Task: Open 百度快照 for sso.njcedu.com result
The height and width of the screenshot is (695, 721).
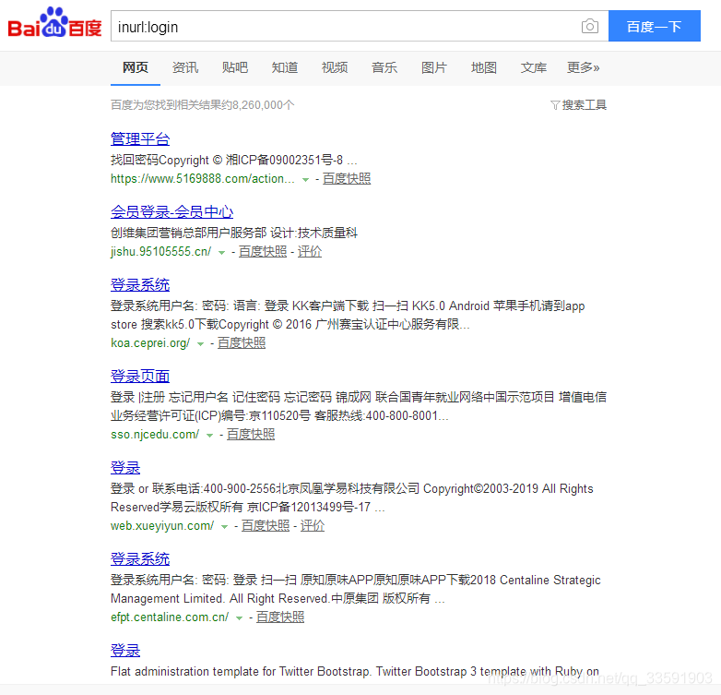Action: pos(251,435)
